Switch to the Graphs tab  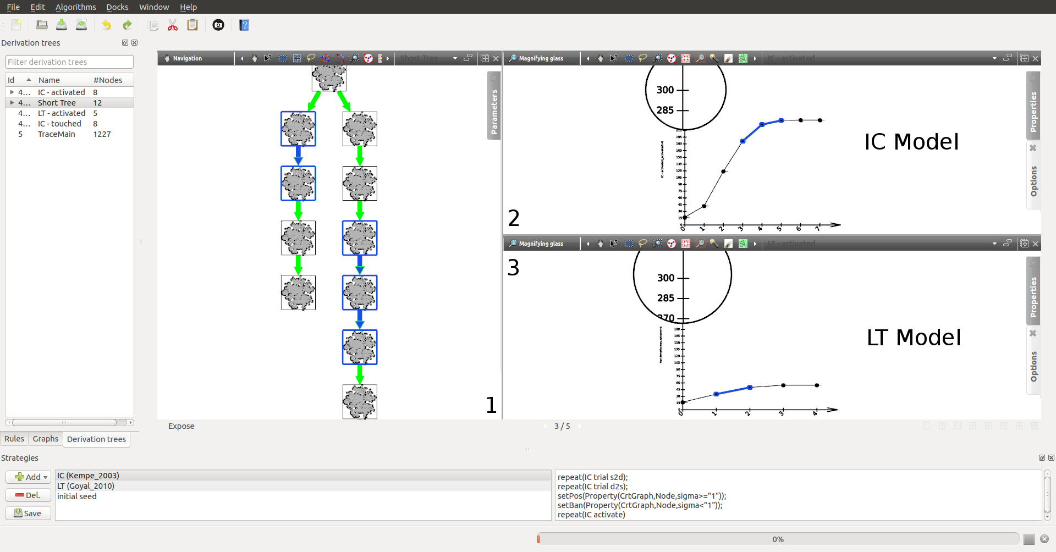(x=45, y=439)
